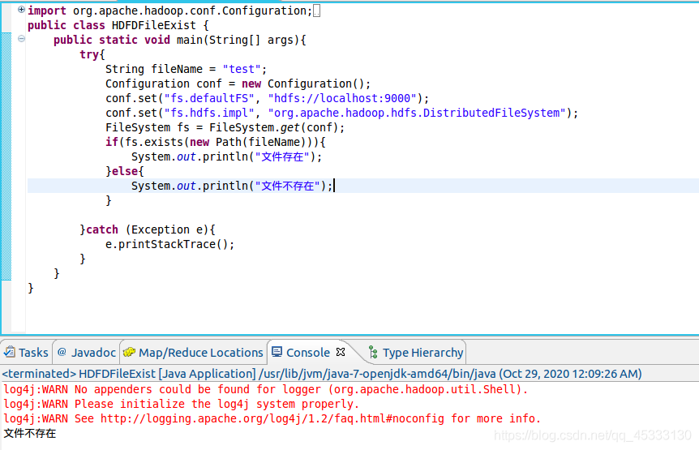Click the "fs.defaultFS" string

(x=209, y=98)
